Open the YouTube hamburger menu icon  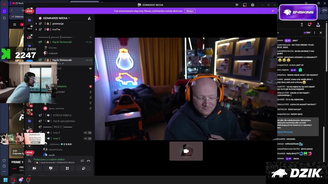point(15,25)
